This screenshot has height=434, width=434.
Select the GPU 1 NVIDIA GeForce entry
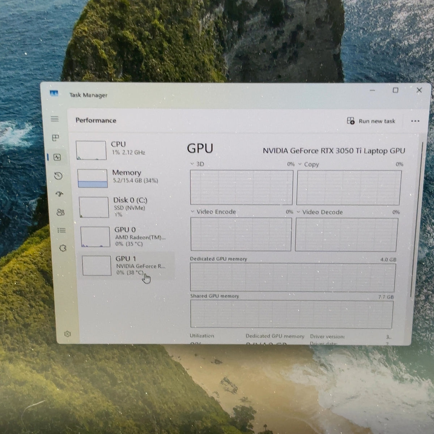128,266
